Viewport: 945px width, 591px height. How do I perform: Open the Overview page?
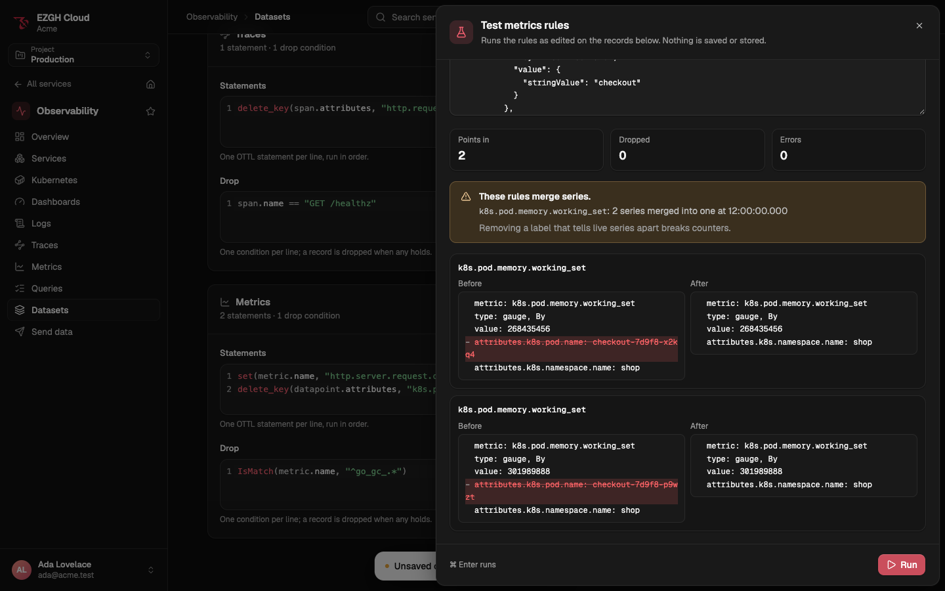click(x=83, y=137)
